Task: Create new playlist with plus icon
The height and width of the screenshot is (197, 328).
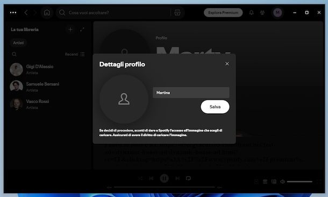Action: [70, 30]
